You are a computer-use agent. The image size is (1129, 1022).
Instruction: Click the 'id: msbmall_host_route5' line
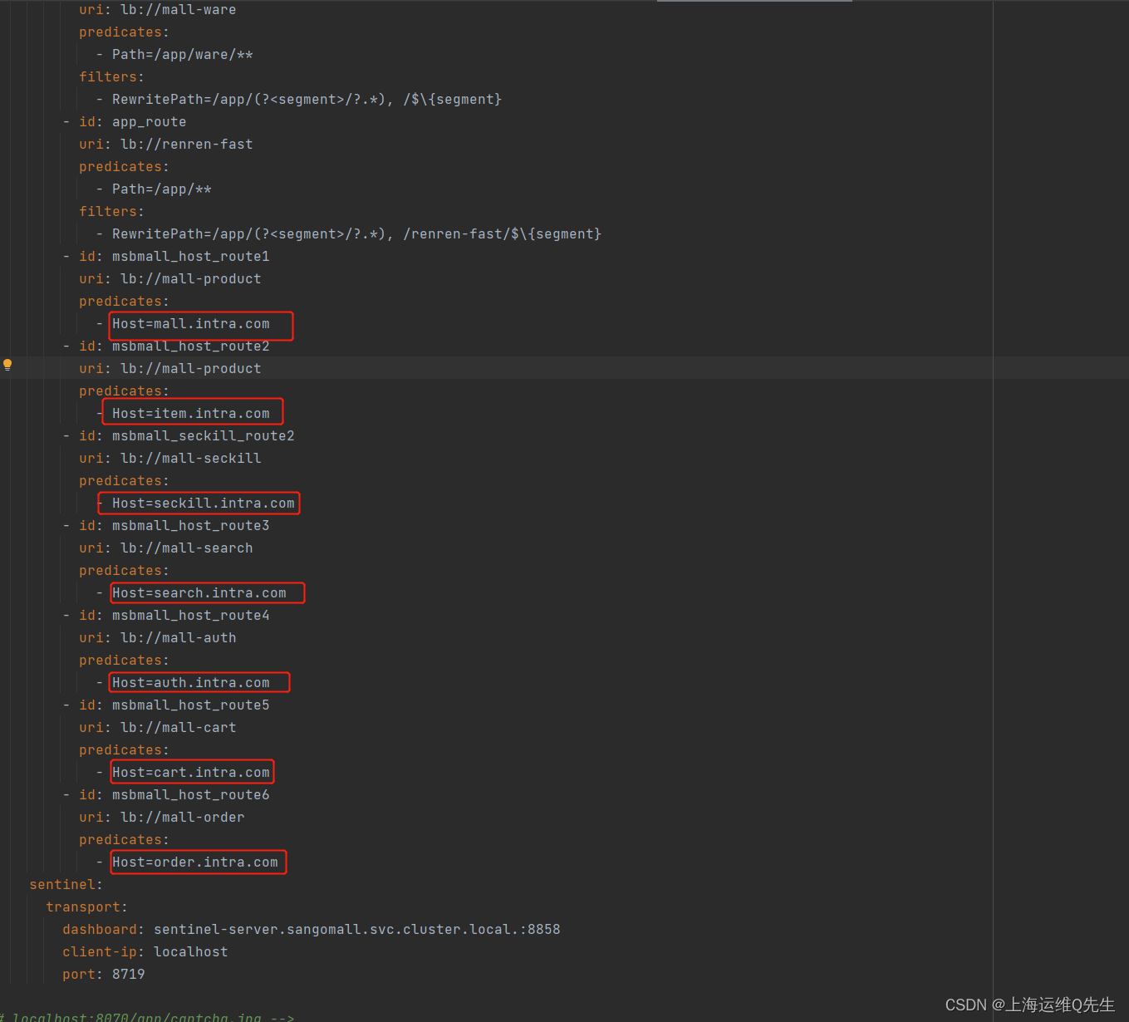pos(174,705)
